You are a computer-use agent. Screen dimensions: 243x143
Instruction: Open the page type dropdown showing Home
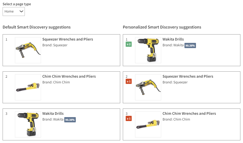pyautogui.click(x=14, y=12)
